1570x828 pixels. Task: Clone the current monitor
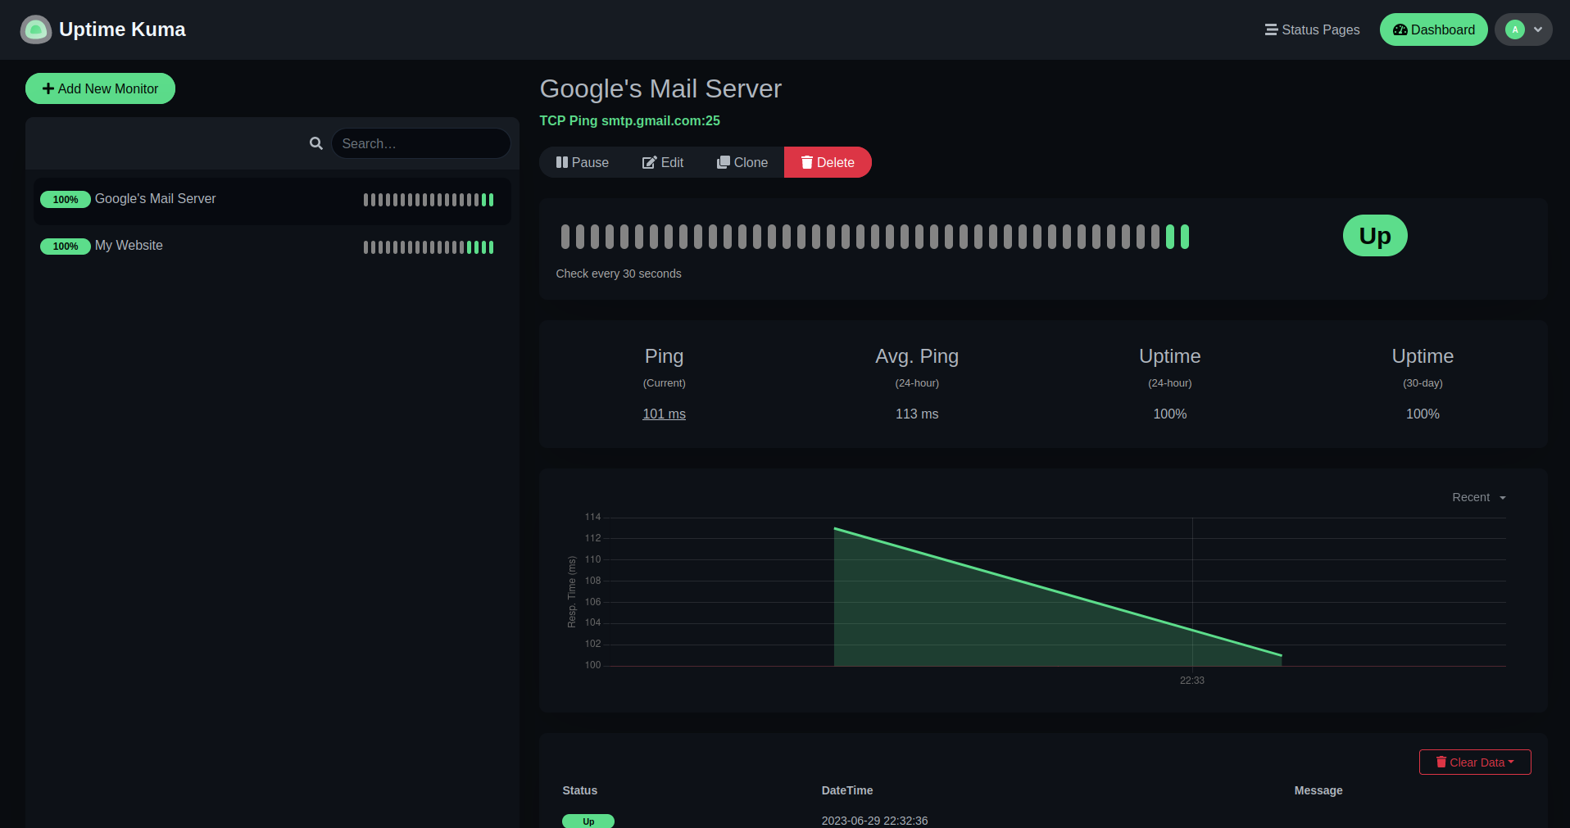[742, 162]
